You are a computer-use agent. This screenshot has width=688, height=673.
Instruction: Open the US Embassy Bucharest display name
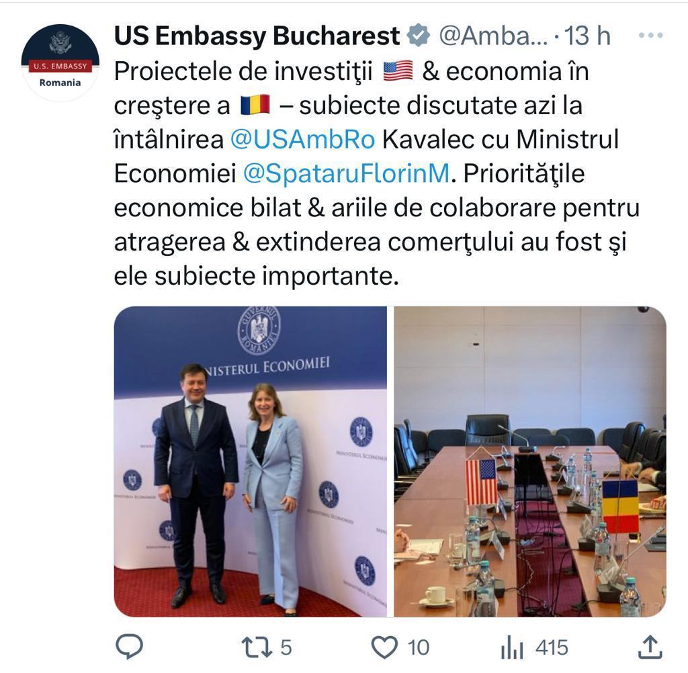[x=257, y=36]
